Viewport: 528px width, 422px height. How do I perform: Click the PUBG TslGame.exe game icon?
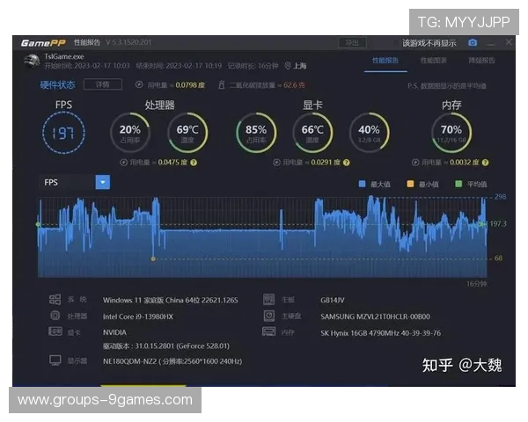coord(32,62)
